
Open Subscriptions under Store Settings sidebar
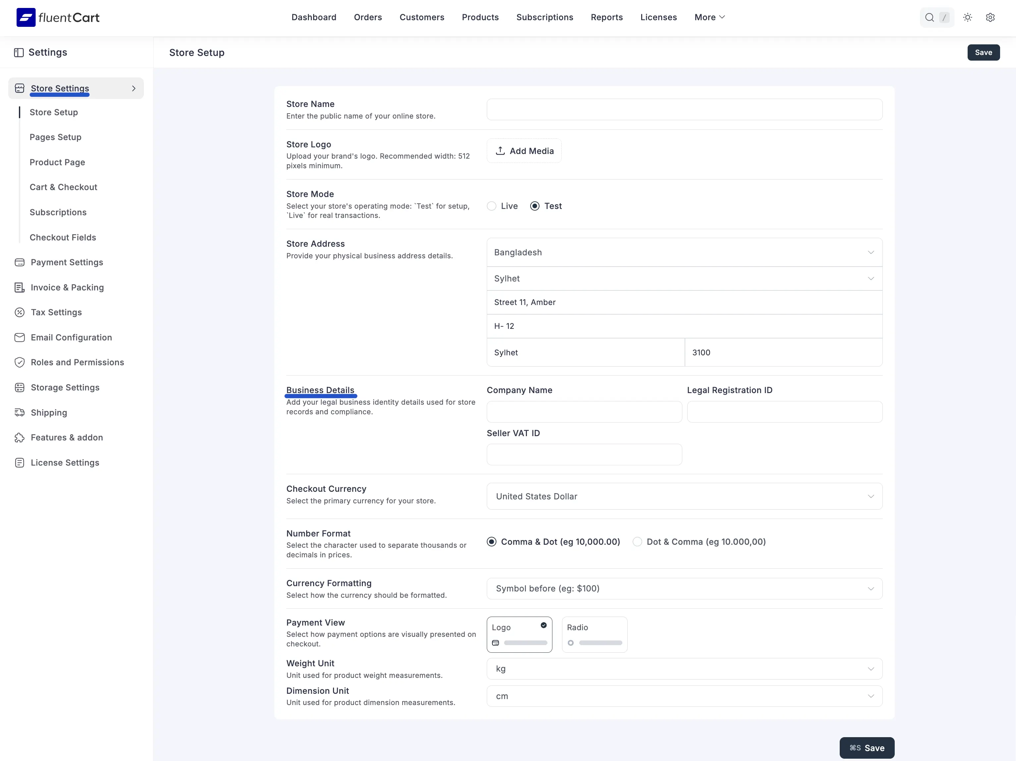[x=58, y=212]
